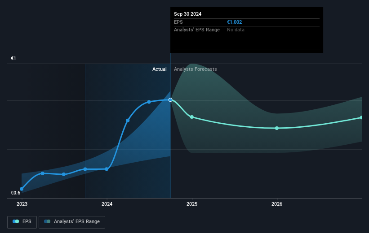Select the 2026 forecast EPS data point
The width and height of the screenshot is (369, 233).
[277, 128]
